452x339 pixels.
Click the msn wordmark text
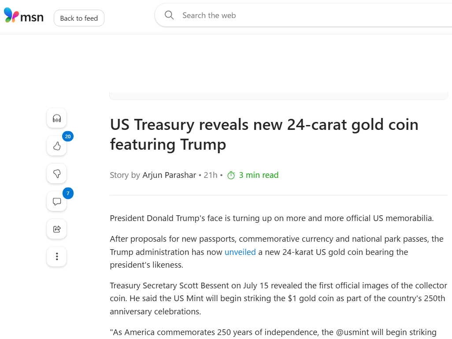click(32, 18)
